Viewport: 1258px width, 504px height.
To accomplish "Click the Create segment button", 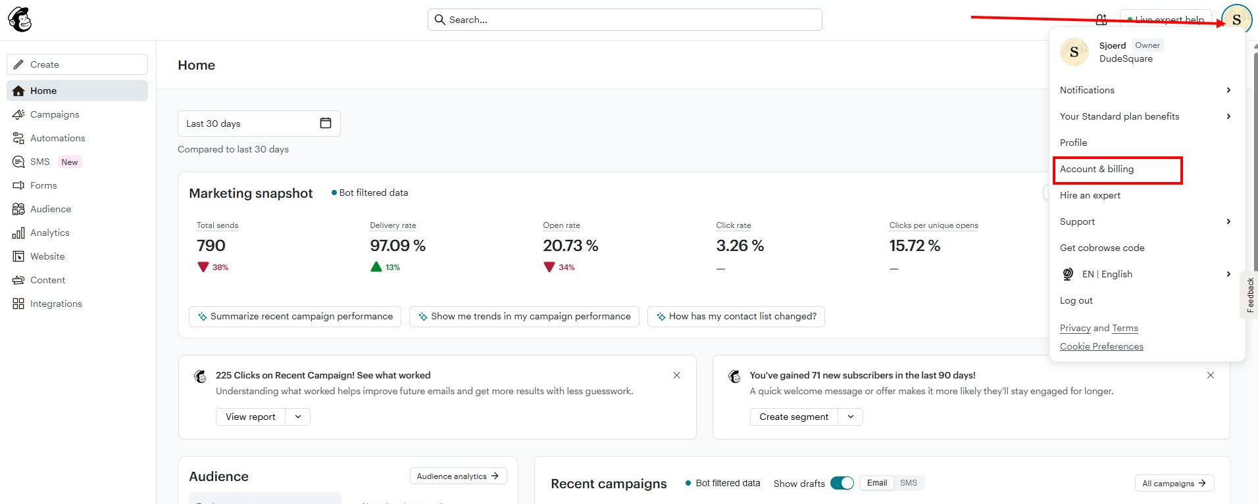I will point(794,417).
